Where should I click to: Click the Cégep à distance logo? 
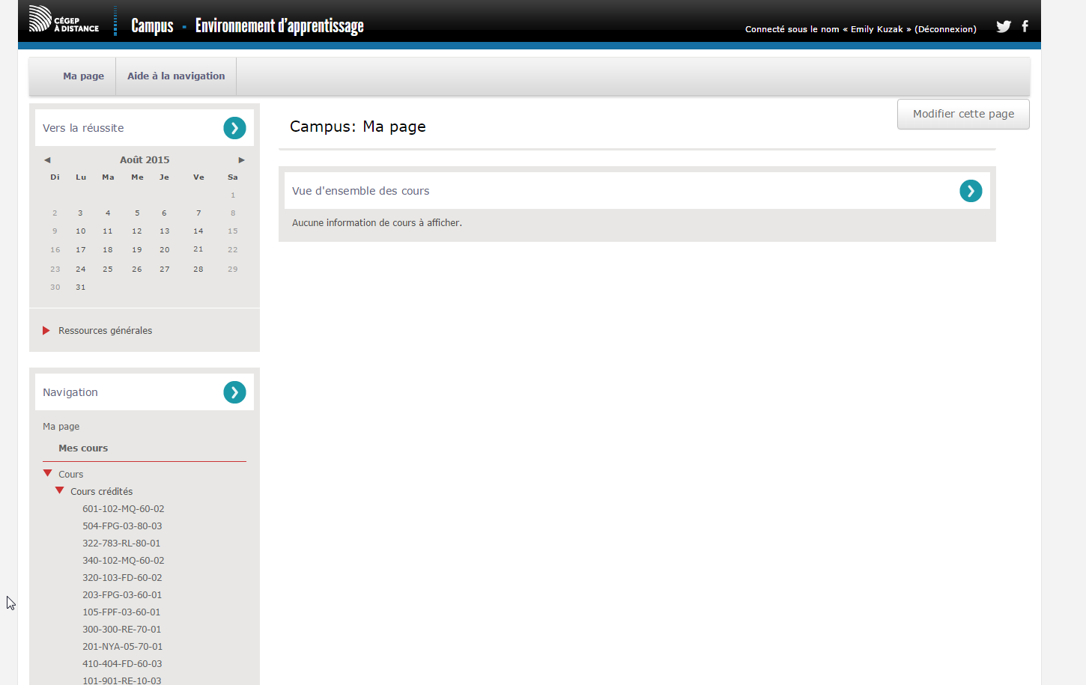pos(64,19)
